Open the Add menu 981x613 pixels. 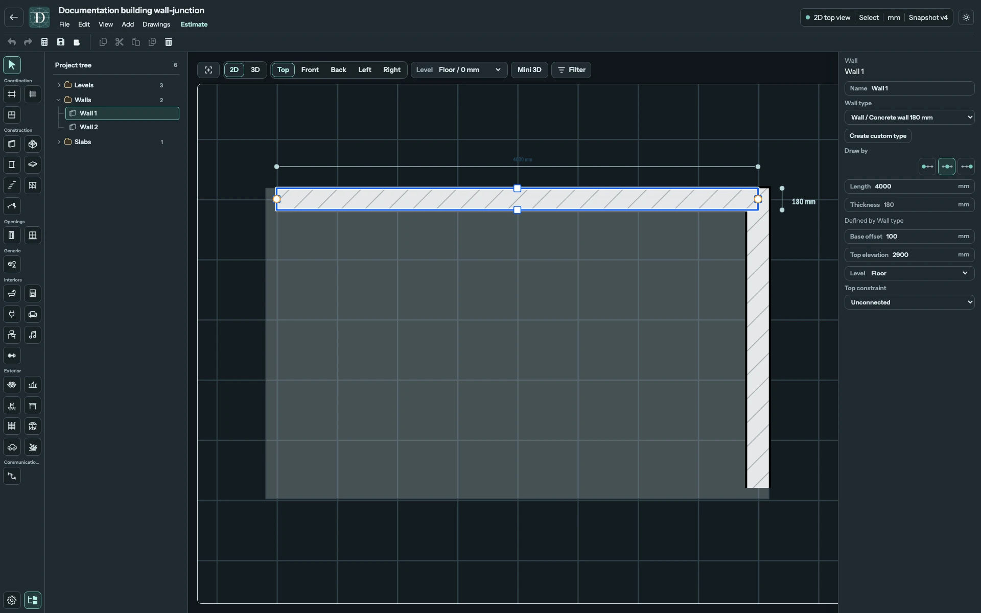click(128, 25)
